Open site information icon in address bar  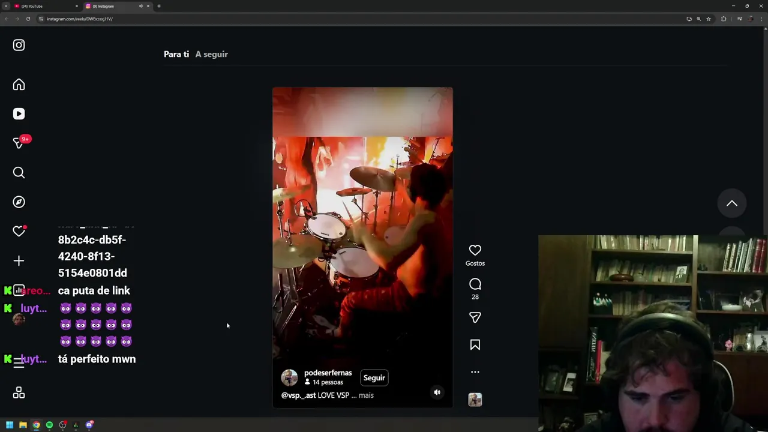(41, 19)
